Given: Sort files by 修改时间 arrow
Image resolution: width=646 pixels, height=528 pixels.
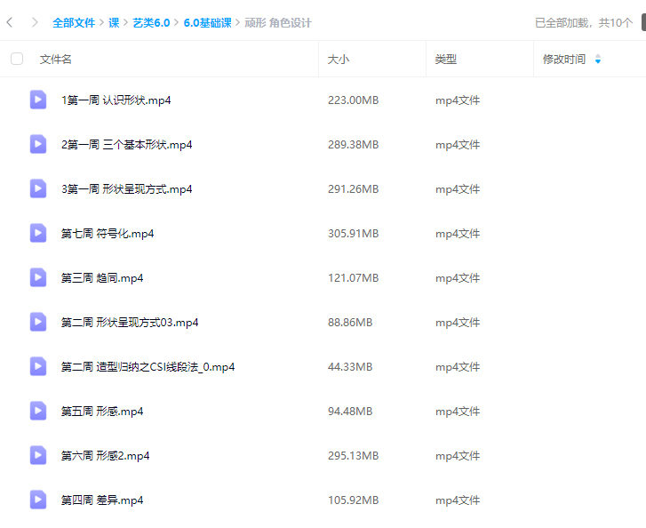Looking at the screenshot, I should (x=597, y=60).
